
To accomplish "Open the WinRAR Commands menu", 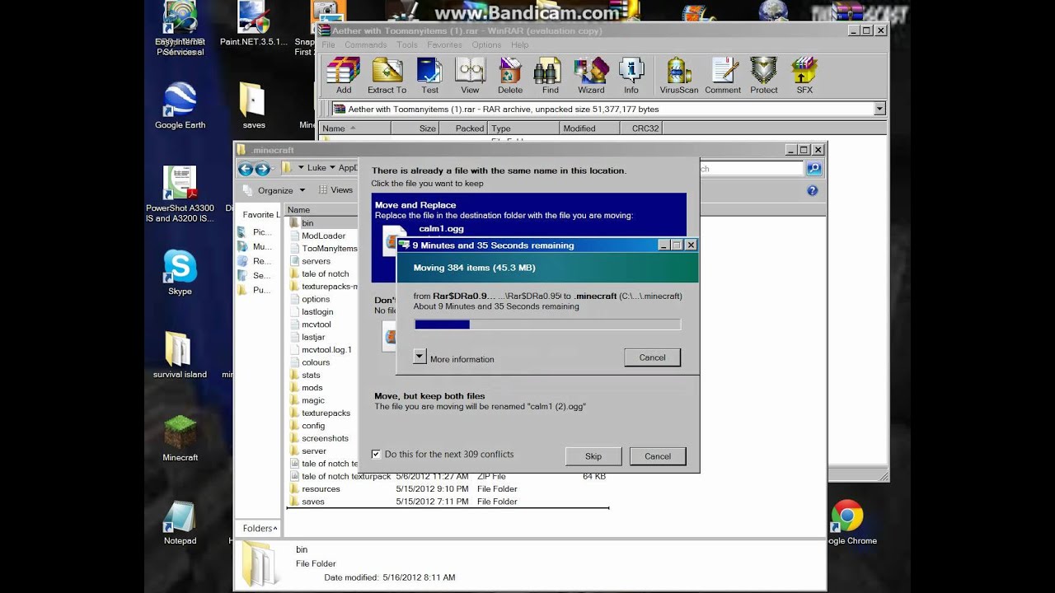I will [365, 44].
